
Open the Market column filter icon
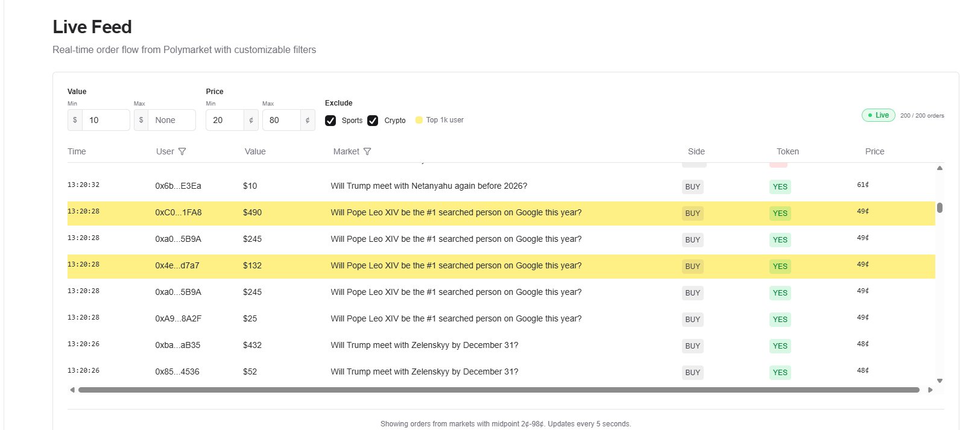(x=367, y=152)
